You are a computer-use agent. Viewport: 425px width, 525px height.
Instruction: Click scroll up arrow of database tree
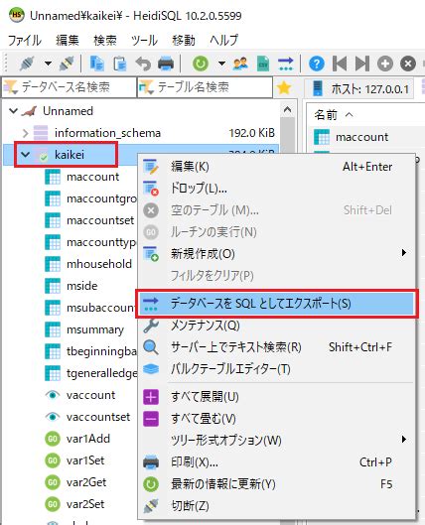[x=287, y=109]
